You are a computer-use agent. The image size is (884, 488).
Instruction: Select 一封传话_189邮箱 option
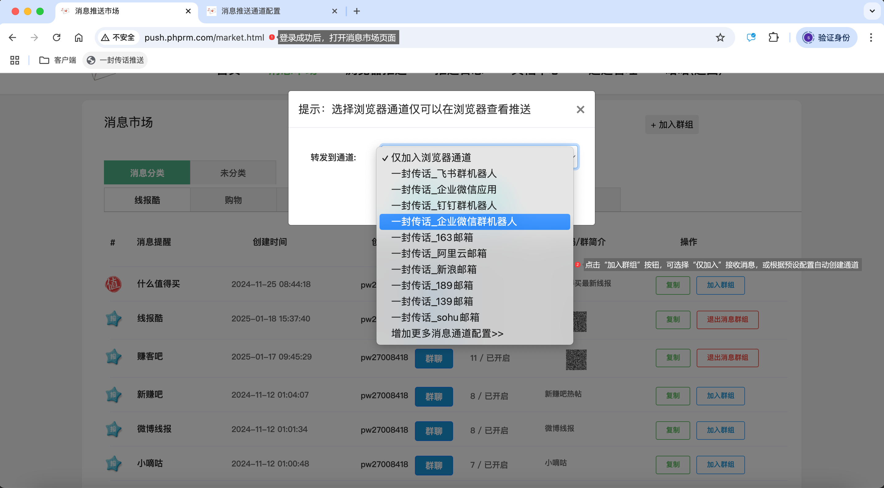[x=475, y=285]
